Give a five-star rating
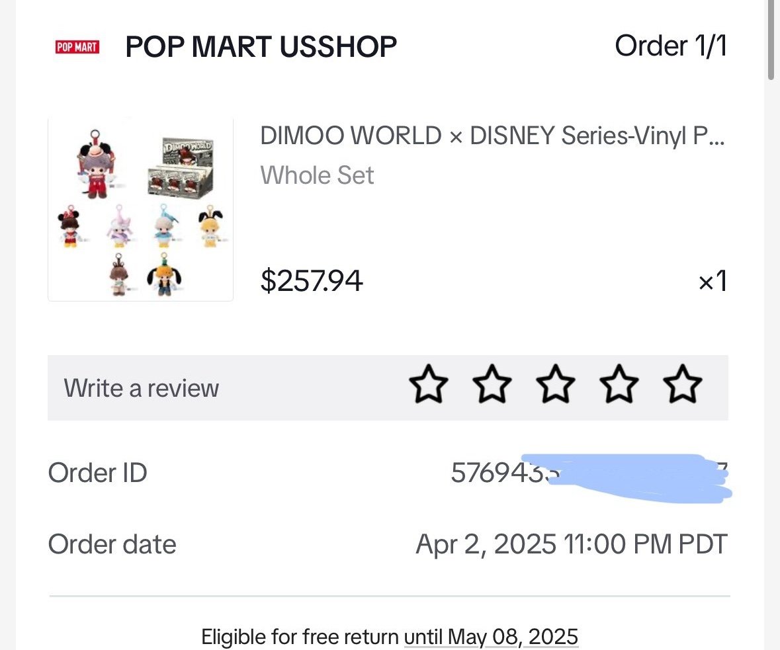The height and width of the screenshot is (650, 780). click(683, 384)
